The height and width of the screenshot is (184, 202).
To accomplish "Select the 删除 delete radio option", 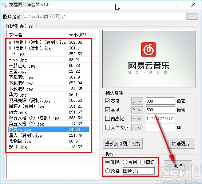I will [107, 162].
